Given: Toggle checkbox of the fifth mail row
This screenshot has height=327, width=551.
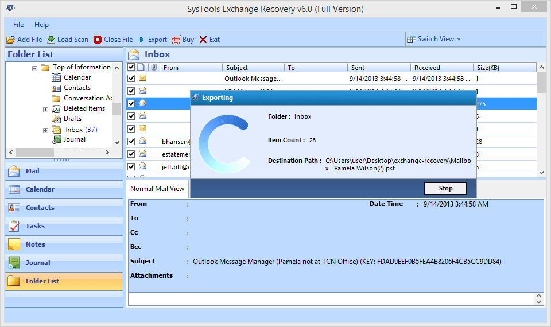Looking at the screenshot, I should point(131,129).
